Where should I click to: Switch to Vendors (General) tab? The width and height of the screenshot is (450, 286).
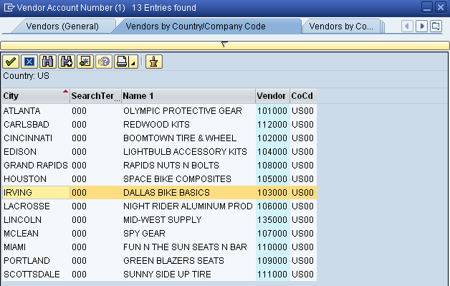point(62,27)
